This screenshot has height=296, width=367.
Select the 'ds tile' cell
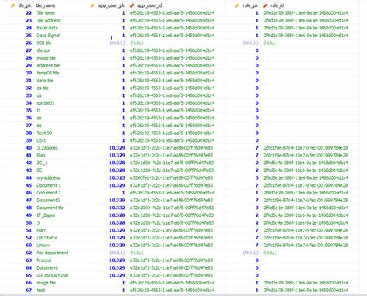[43, 88]
